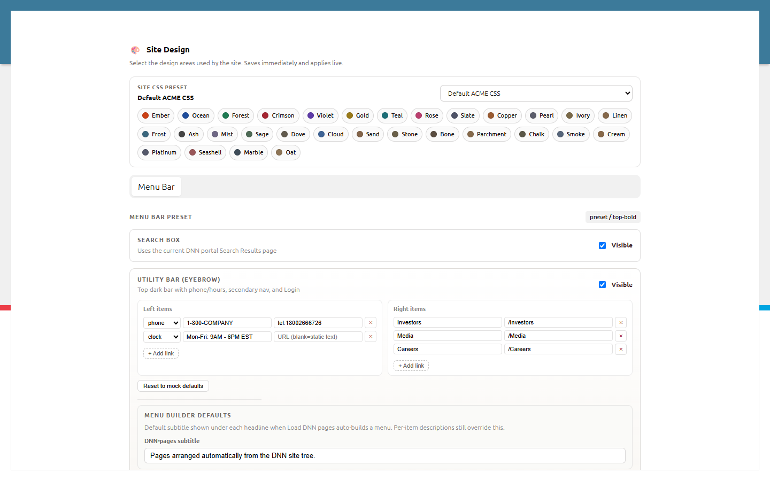
Task: Choose the Ocean color preset
Action: (x=196, y=115)
